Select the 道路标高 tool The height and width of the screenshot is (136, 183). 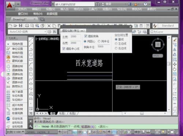pyautogui.click(x=15, y=74)
